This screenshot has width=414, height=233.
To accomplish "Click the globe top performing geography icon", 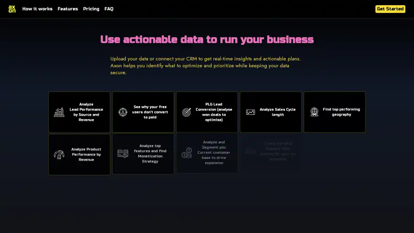I will [314, 112].
